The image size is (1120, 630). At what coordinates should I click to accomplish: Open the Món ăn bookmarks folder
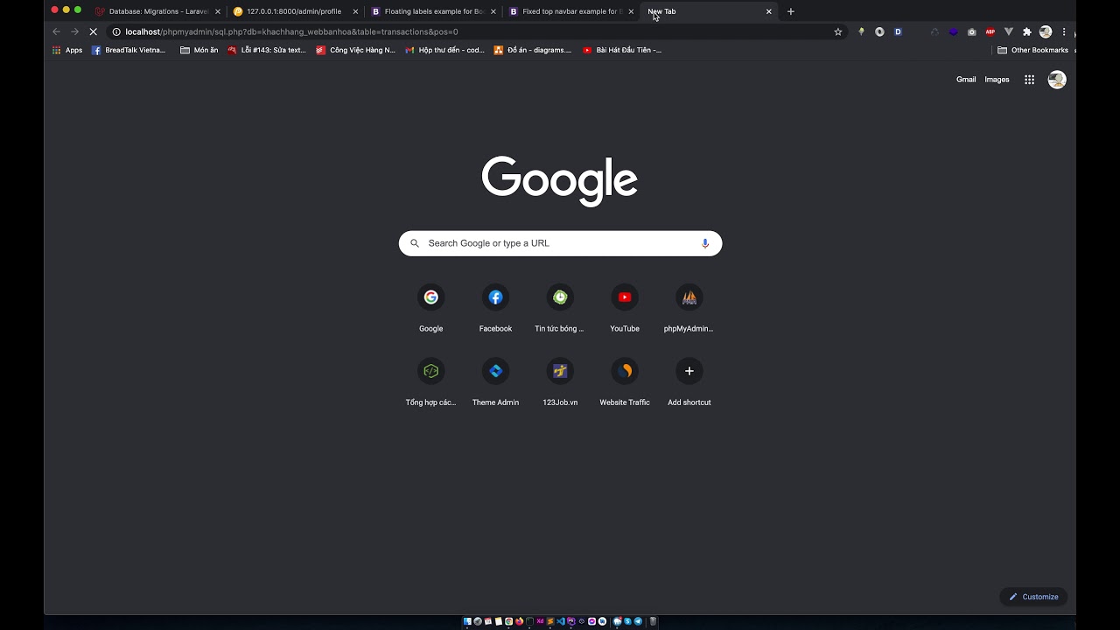coord(199,50)
